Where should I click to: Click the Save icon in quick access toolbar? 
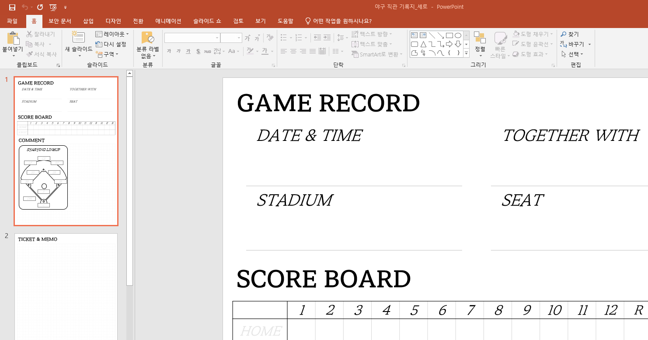[x=12, y=7]
